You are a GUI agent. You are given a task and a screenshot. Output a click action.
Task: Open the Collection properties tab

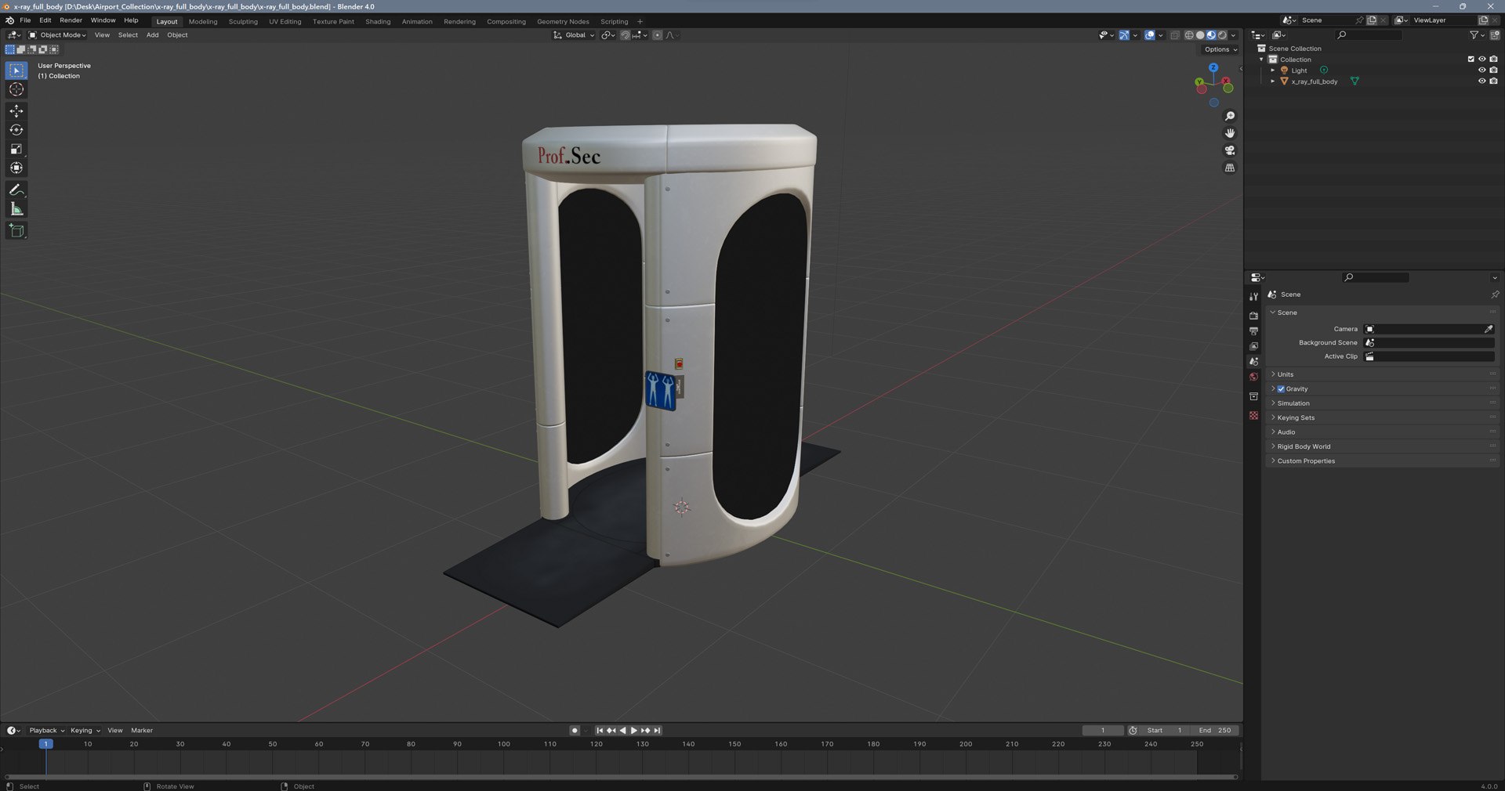tap(1253, 396)
